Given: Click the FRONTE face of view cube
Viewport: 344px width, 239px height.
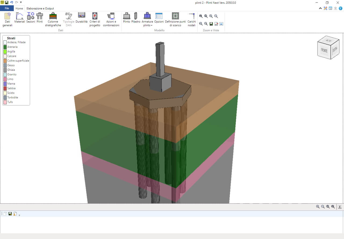Looking at the screenshot, I should pyautogui.click(x=324, y=50).
